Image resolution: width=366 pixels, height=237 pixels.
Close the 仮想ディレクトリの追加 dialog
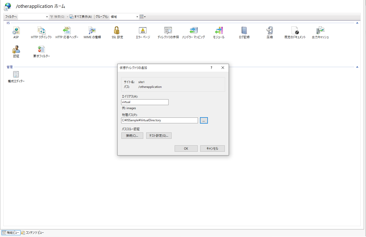click(x=223, y=68)
